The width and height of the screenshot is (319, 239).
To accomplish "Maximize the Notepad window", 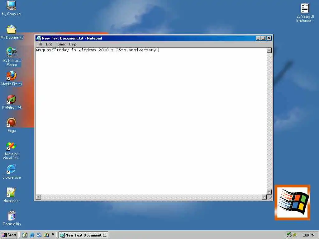I will point(264,38).
